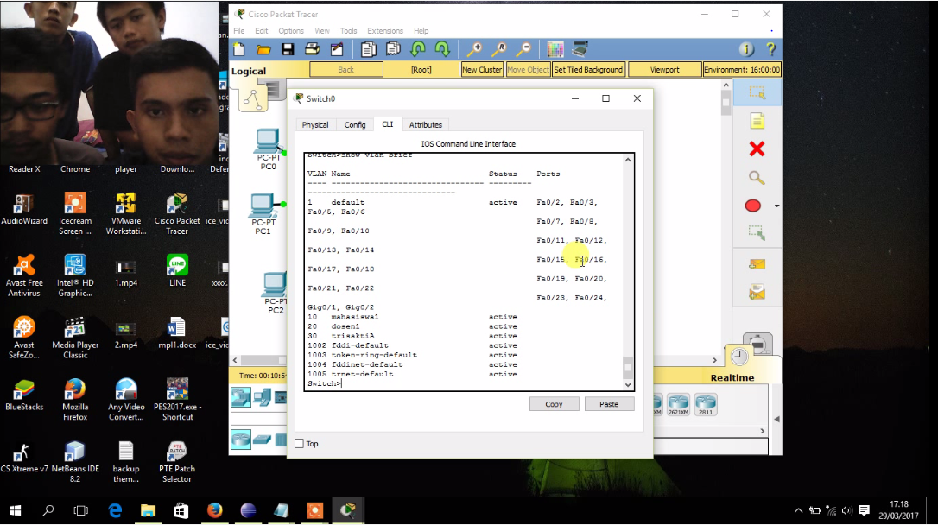Tick the Top checkbox in Switch0 window
This screenshot has height=525, width=938.
coord(299,444)
